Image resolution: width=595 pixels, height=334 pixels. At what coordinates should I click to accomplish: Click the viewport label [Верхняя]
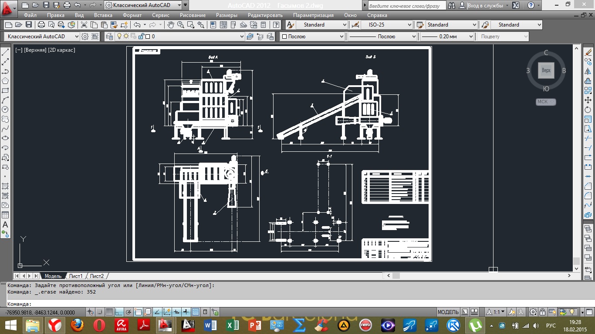click(x=35, y=50)
